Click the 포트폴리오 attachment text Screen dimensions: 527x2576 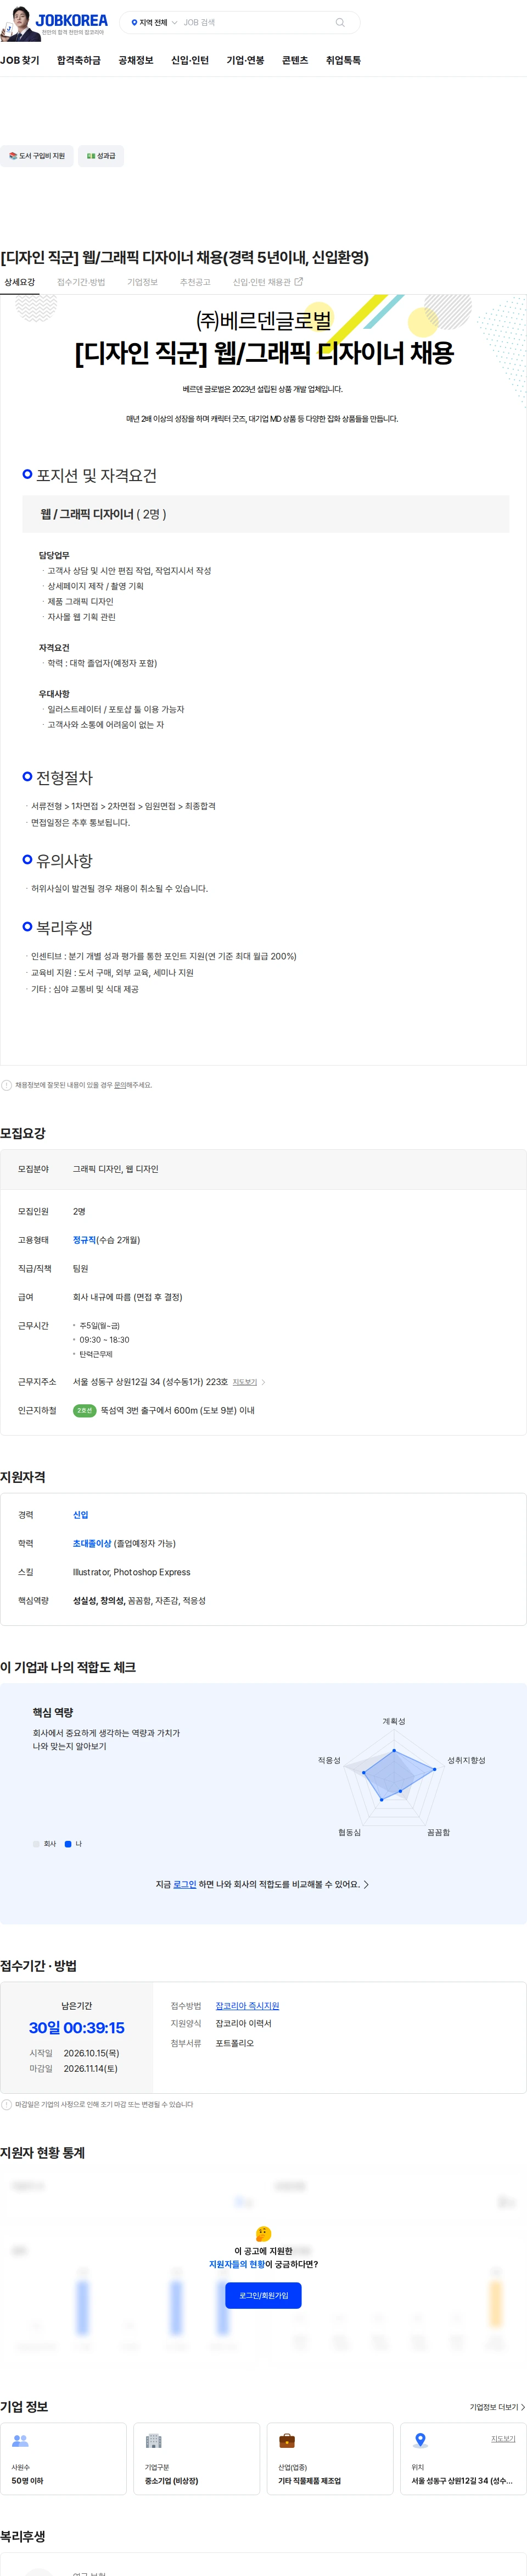click(x=234, y=2043)
